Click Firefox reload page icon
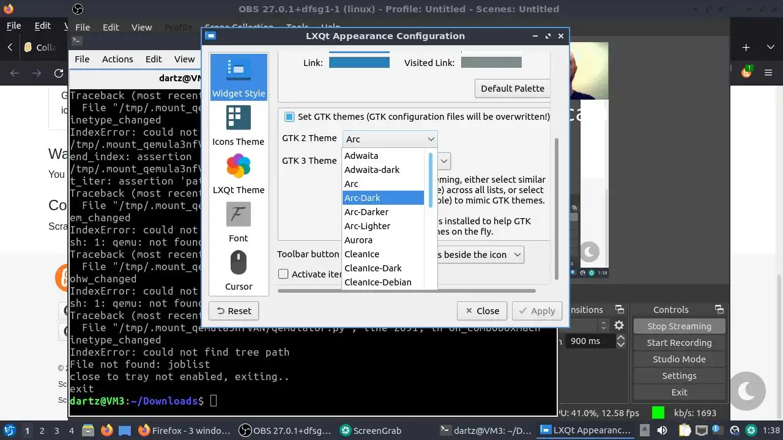 pyautogui.click(x=59, y=73)
